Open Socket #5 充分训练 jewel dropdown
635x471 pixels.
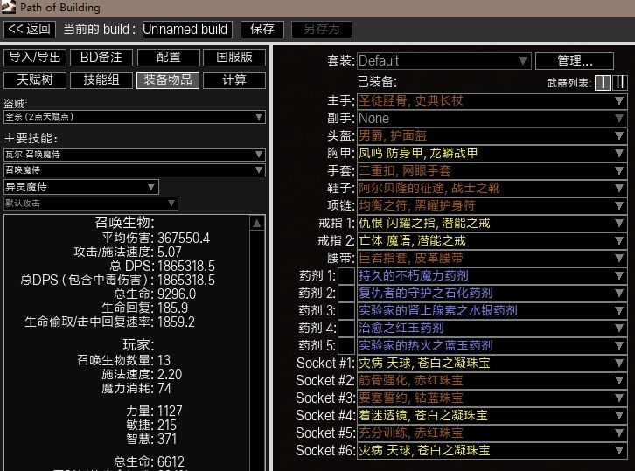[492, 433]
